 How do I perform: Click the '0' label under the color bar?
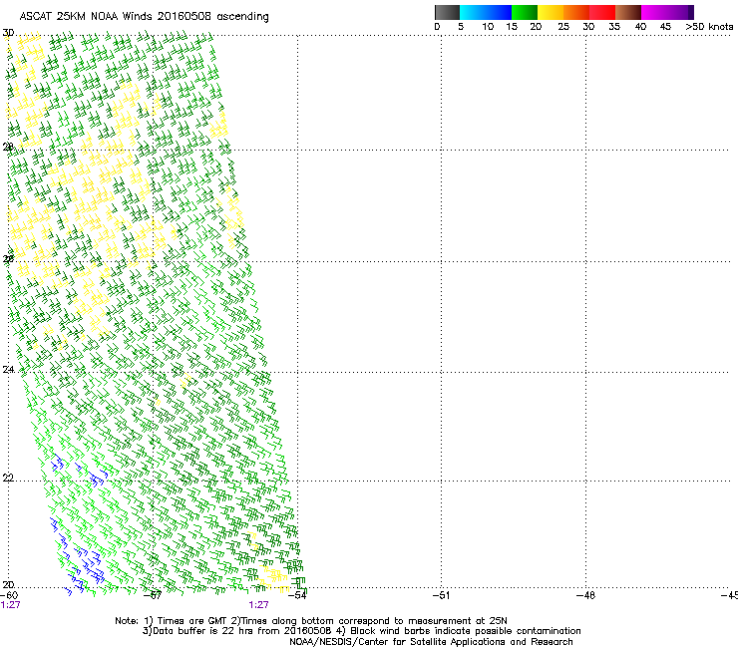pyautogui.click(x=437, y=27)
